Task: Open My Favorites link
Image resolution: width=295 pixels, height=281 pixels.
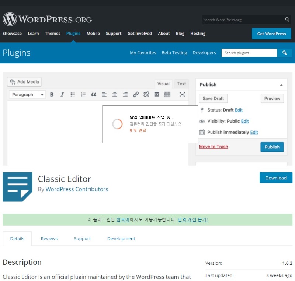Action: [143, 53]
